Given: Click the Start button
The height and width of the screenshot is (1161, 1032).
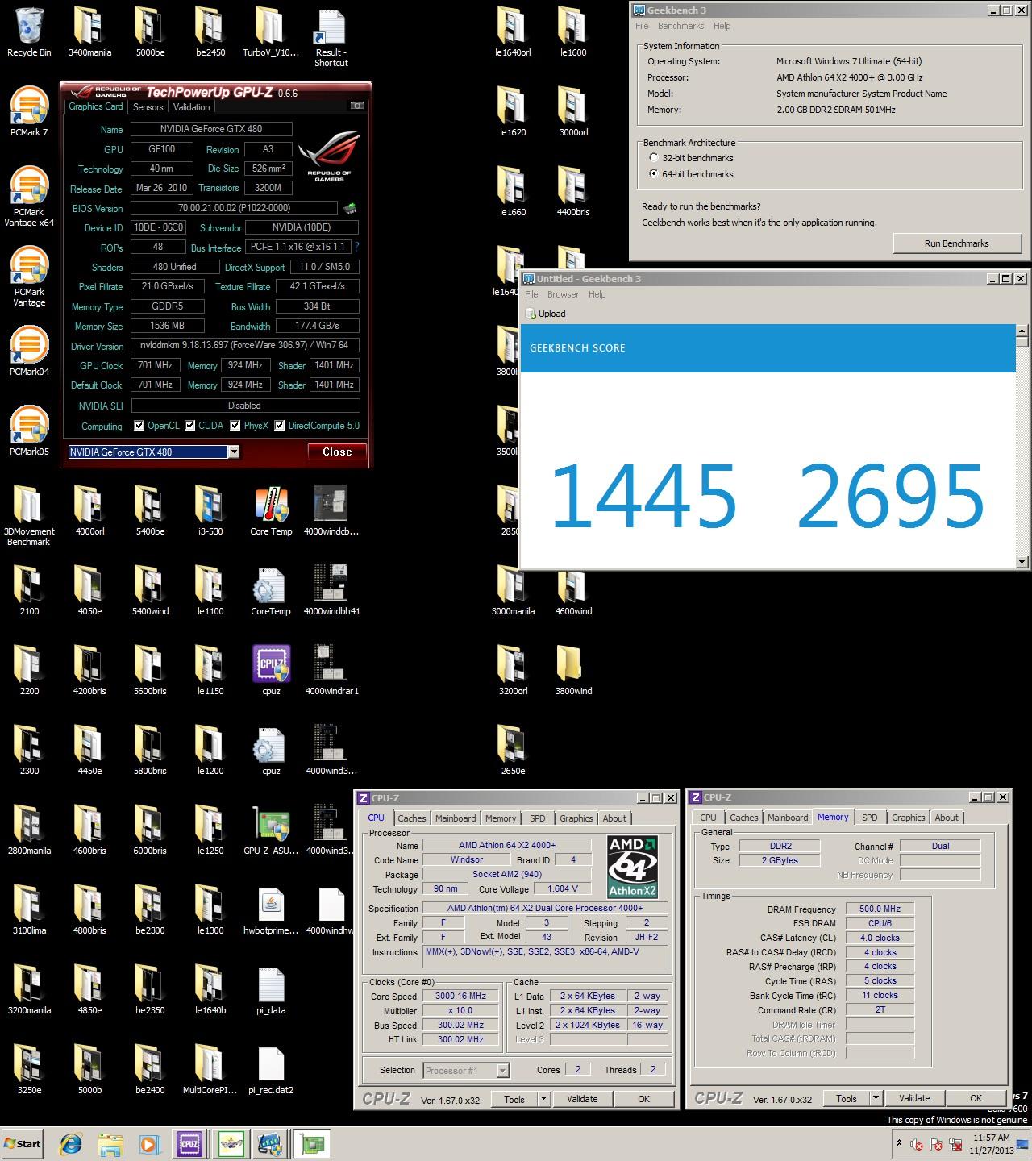Looking at the screenshot, I should 23,1143.
